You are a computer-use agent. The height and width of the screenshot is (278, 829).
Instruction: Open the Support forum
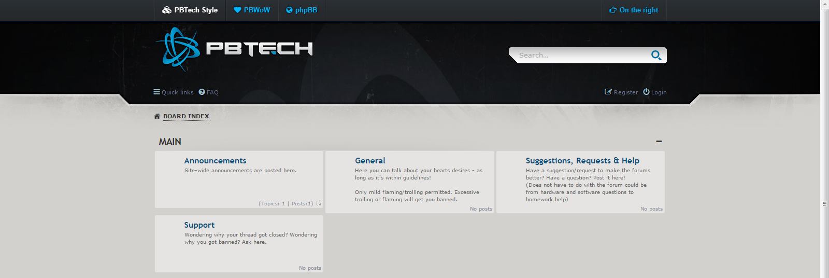[199, 225]
